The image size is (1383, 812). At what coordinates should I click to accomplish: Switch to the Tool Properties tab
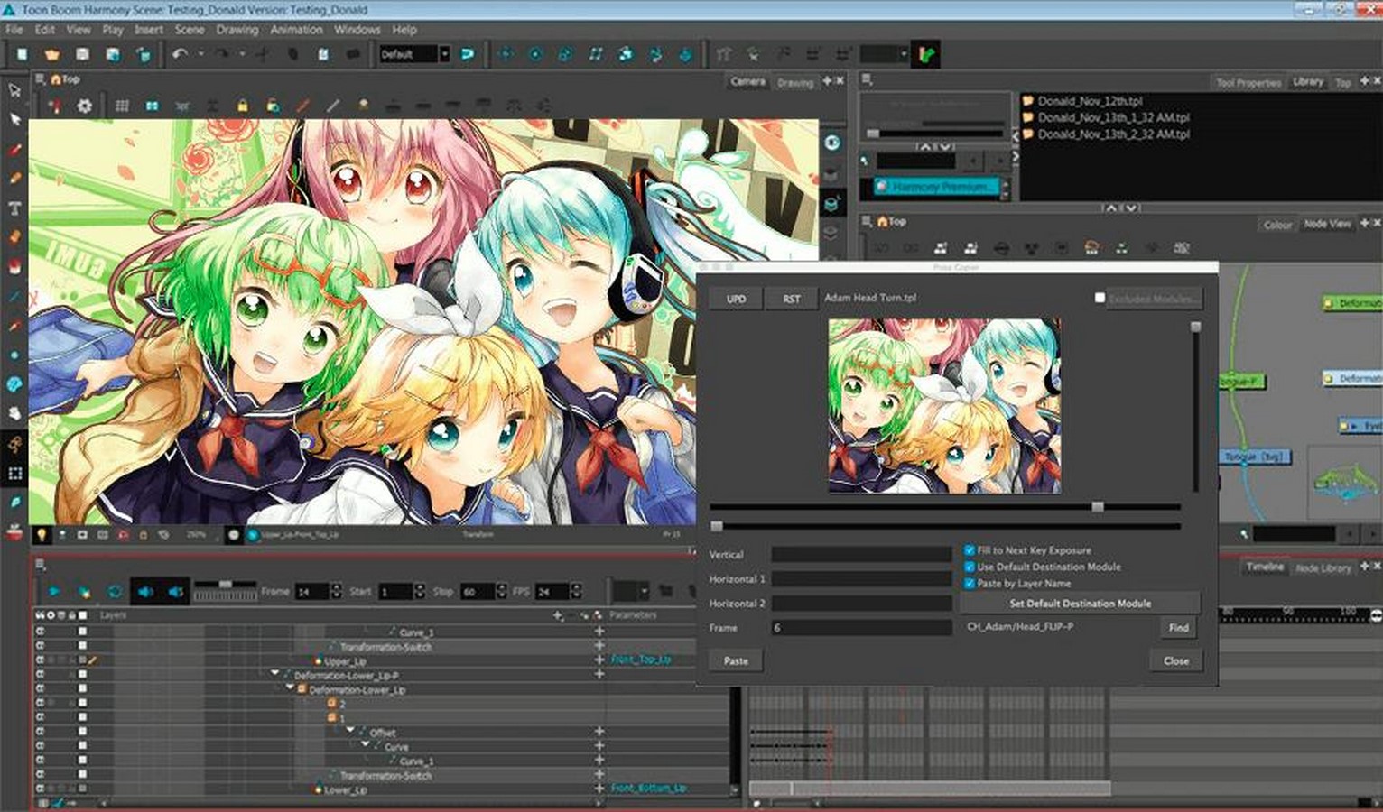1248,82
